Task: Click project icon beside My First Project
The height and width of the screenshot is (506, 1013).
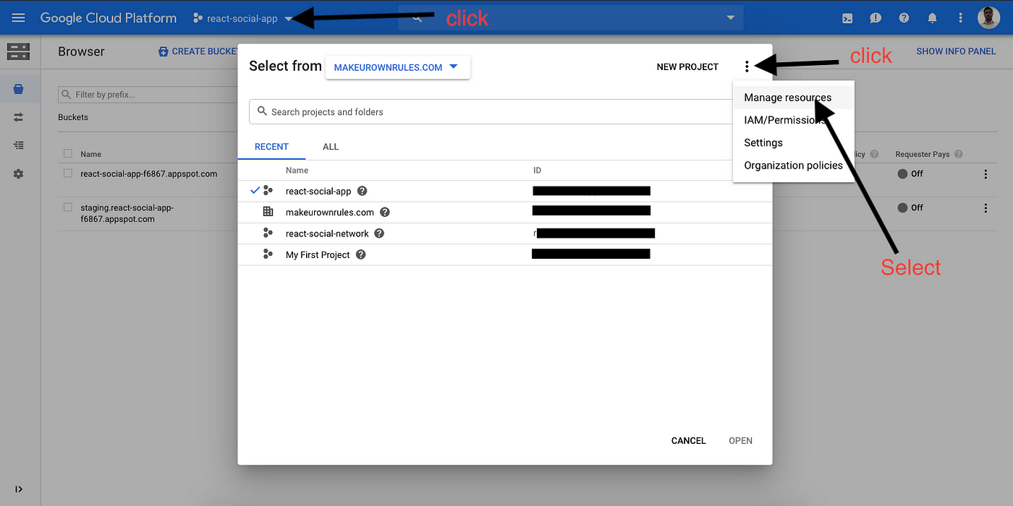Action: click(268, 254)
